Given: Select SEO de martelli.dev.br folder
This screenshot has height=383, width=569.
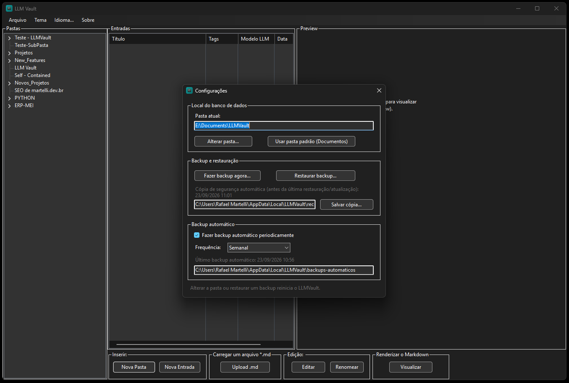Looking at the screenshot, I should (x=39, y=90).
